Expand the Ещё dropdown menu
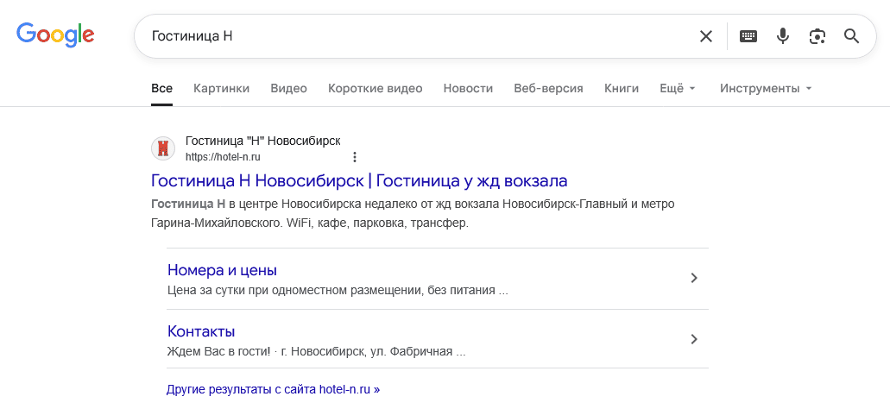This screenshot has width=890, height=409. click(677, 88)
